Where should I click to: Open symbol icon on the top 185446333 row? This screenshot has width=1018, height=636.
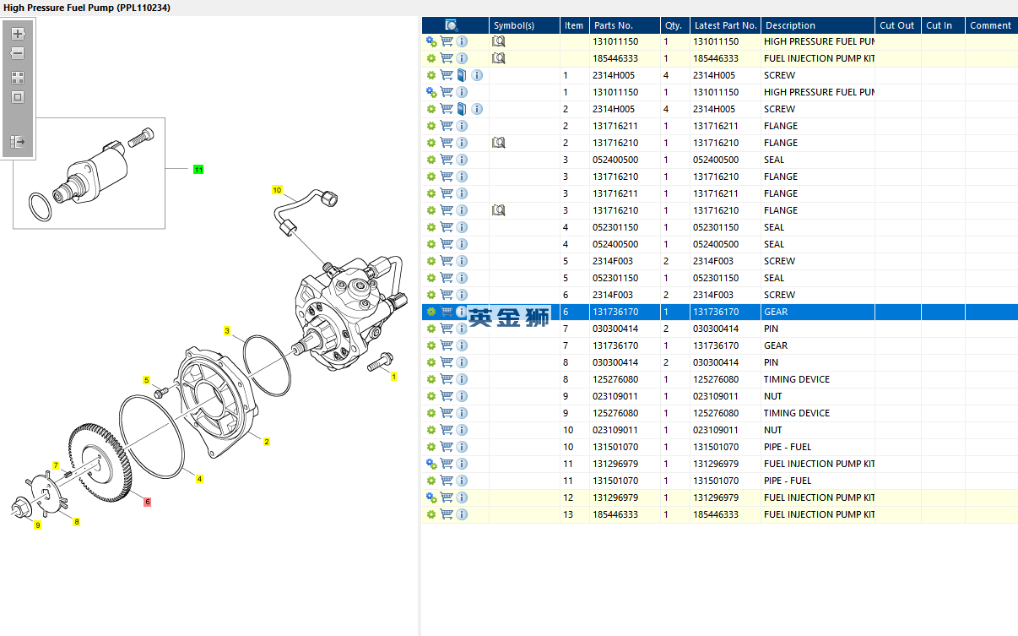pos(499,58)
